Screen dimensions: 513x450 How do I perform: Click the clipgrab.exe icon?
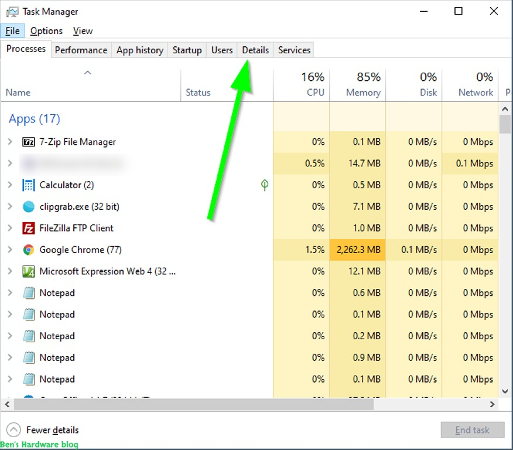(29, 207)
